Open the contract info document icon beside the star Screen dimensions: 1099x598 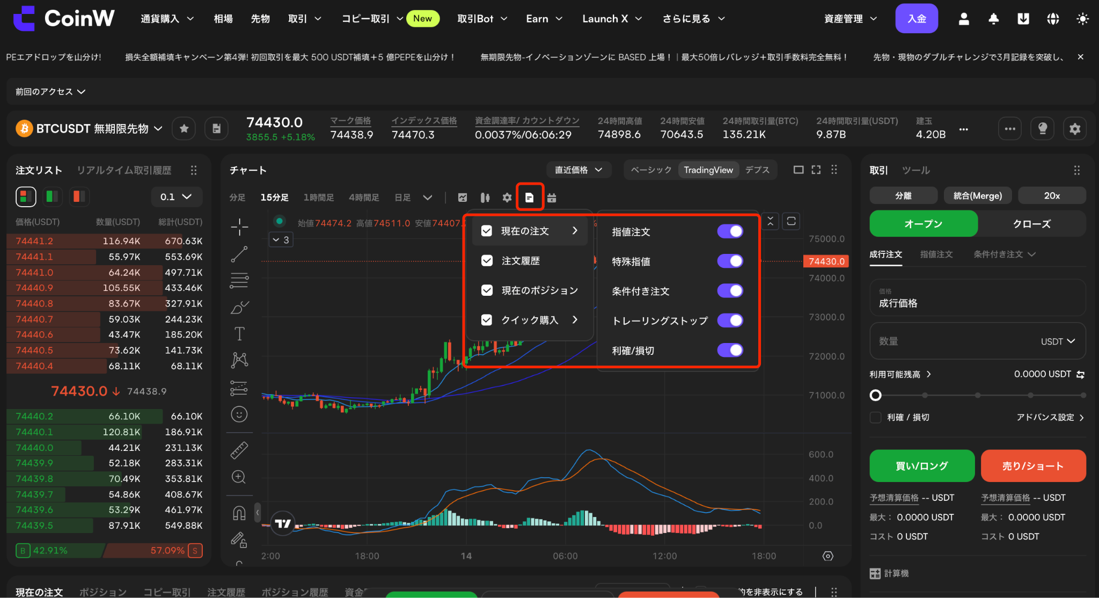[216, 129]
